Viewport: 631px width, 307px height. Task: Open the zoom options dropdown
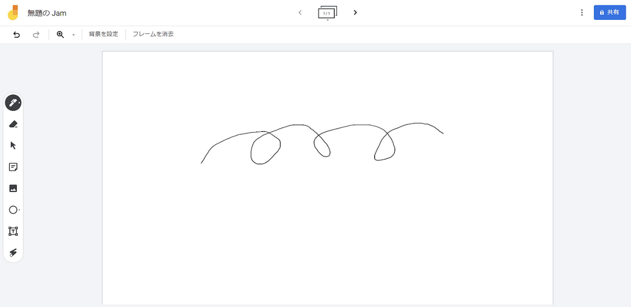(73, 34)
